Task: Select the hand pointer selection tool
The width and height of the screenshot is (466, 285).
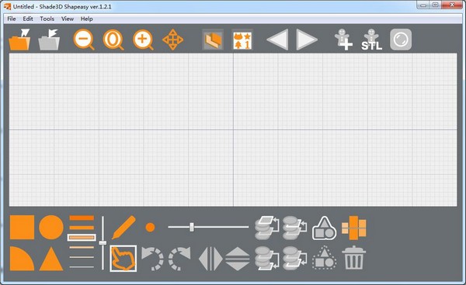Action: [123, 259]
